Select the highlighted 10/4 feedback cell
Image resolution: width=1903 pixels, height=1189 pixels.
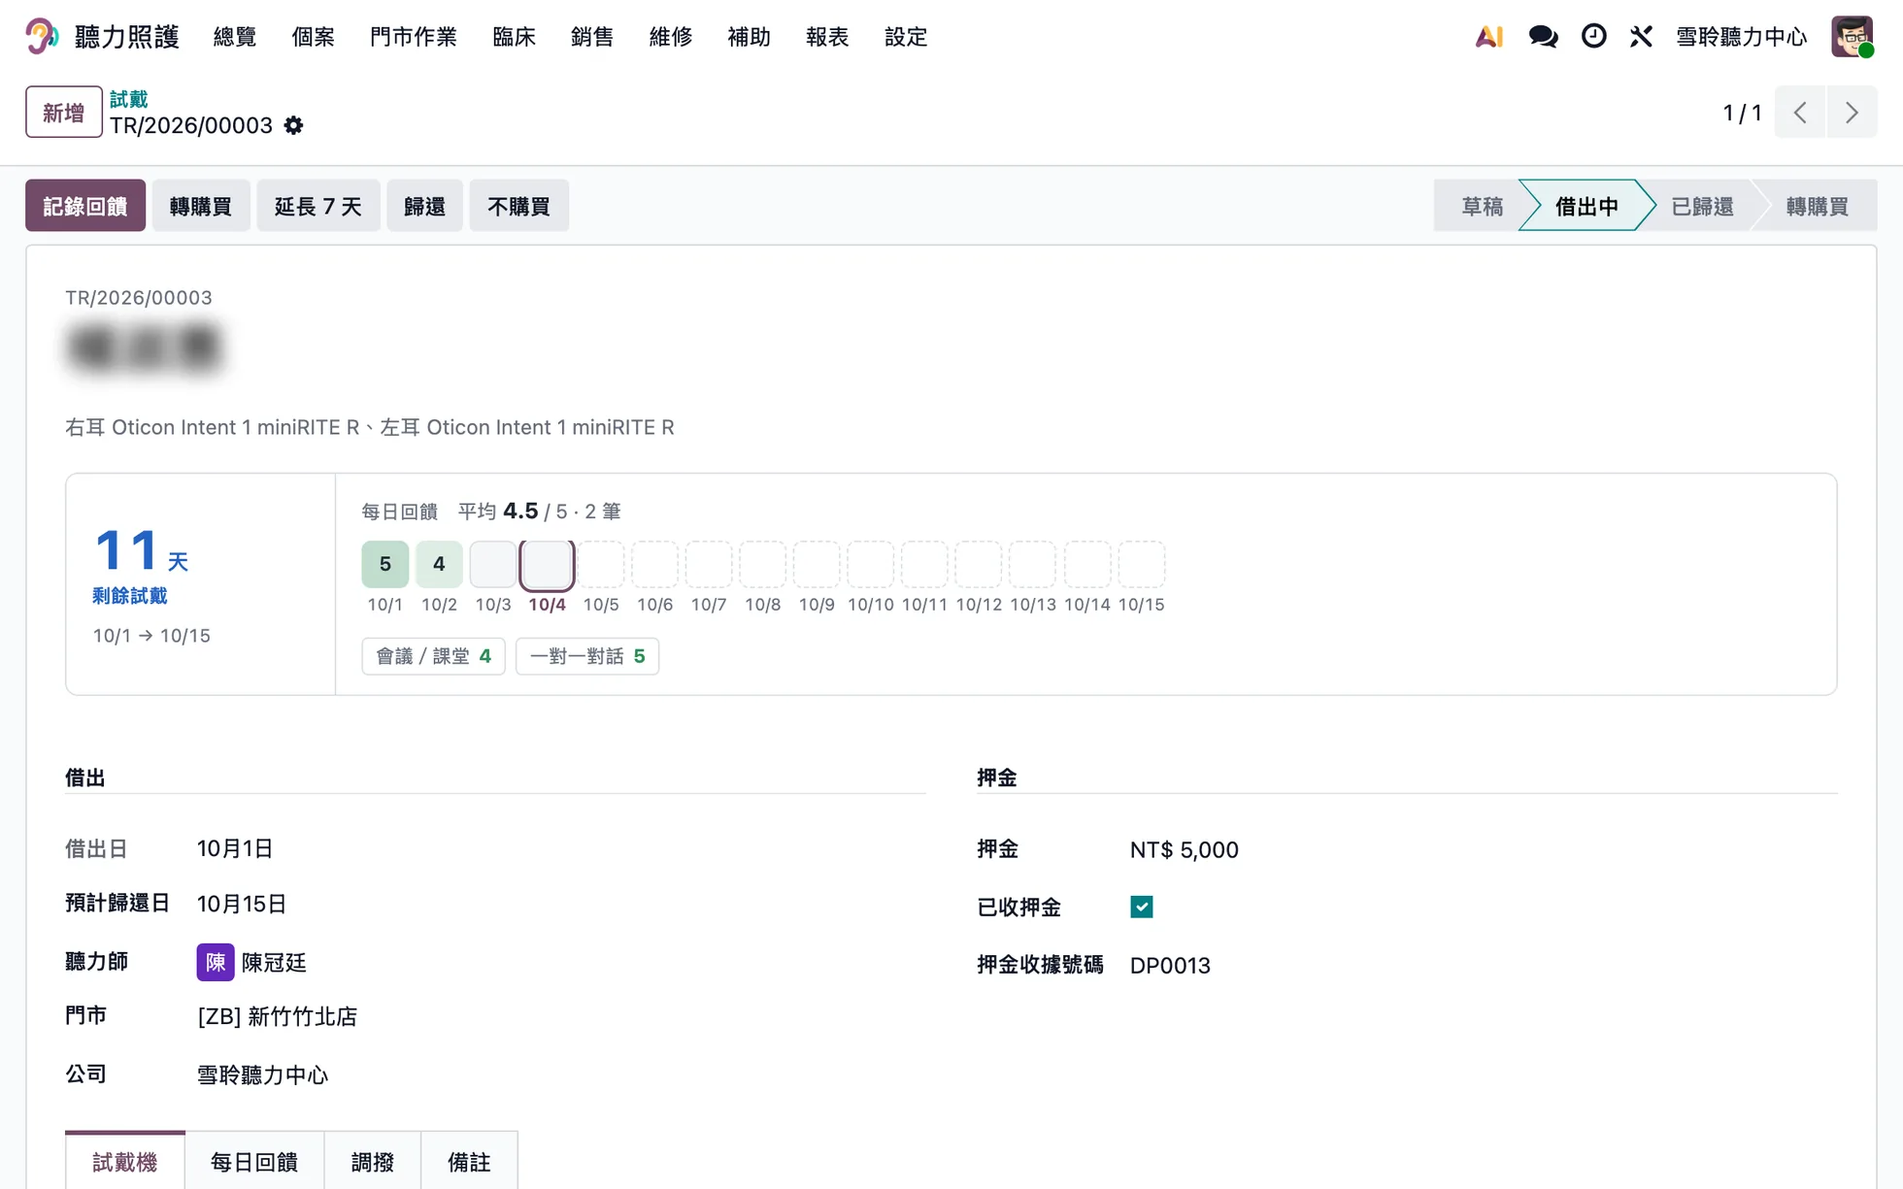click(548, 566)
